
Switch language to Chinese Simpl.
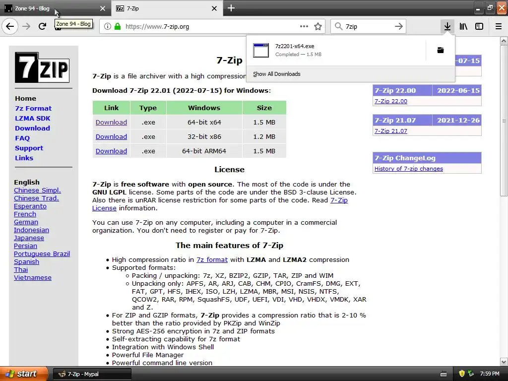tap(37, 190)
